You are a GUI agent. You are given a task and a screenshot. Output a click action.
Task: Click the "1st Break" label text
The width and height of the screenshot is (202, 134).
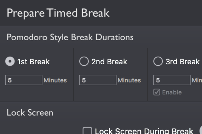(x=33, y=62)
